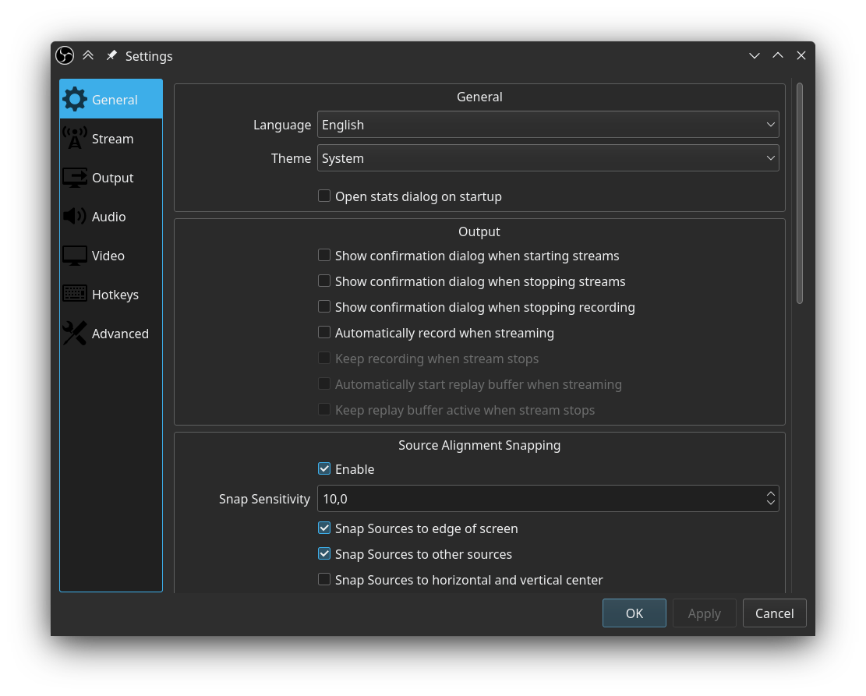Click the Theme label
The width and height of the screenshot is (866, 696).
pyautogui.click(x=291, y=158)
